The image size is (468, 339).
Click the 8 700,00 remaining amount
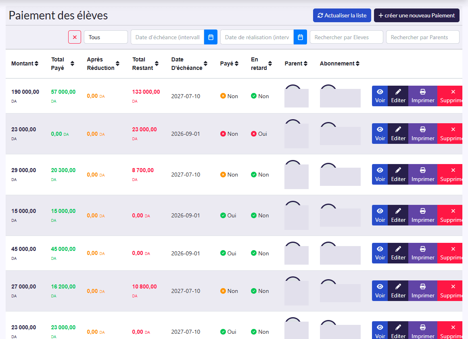[x=143, y=170]
